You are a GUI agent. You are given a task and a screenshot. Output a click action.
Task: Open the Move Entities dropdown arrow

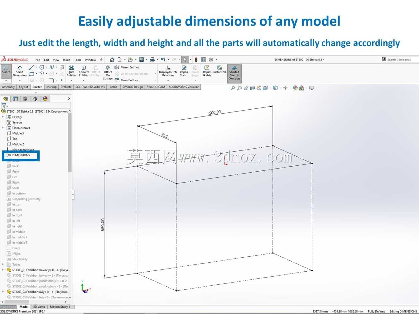(155, 80)
